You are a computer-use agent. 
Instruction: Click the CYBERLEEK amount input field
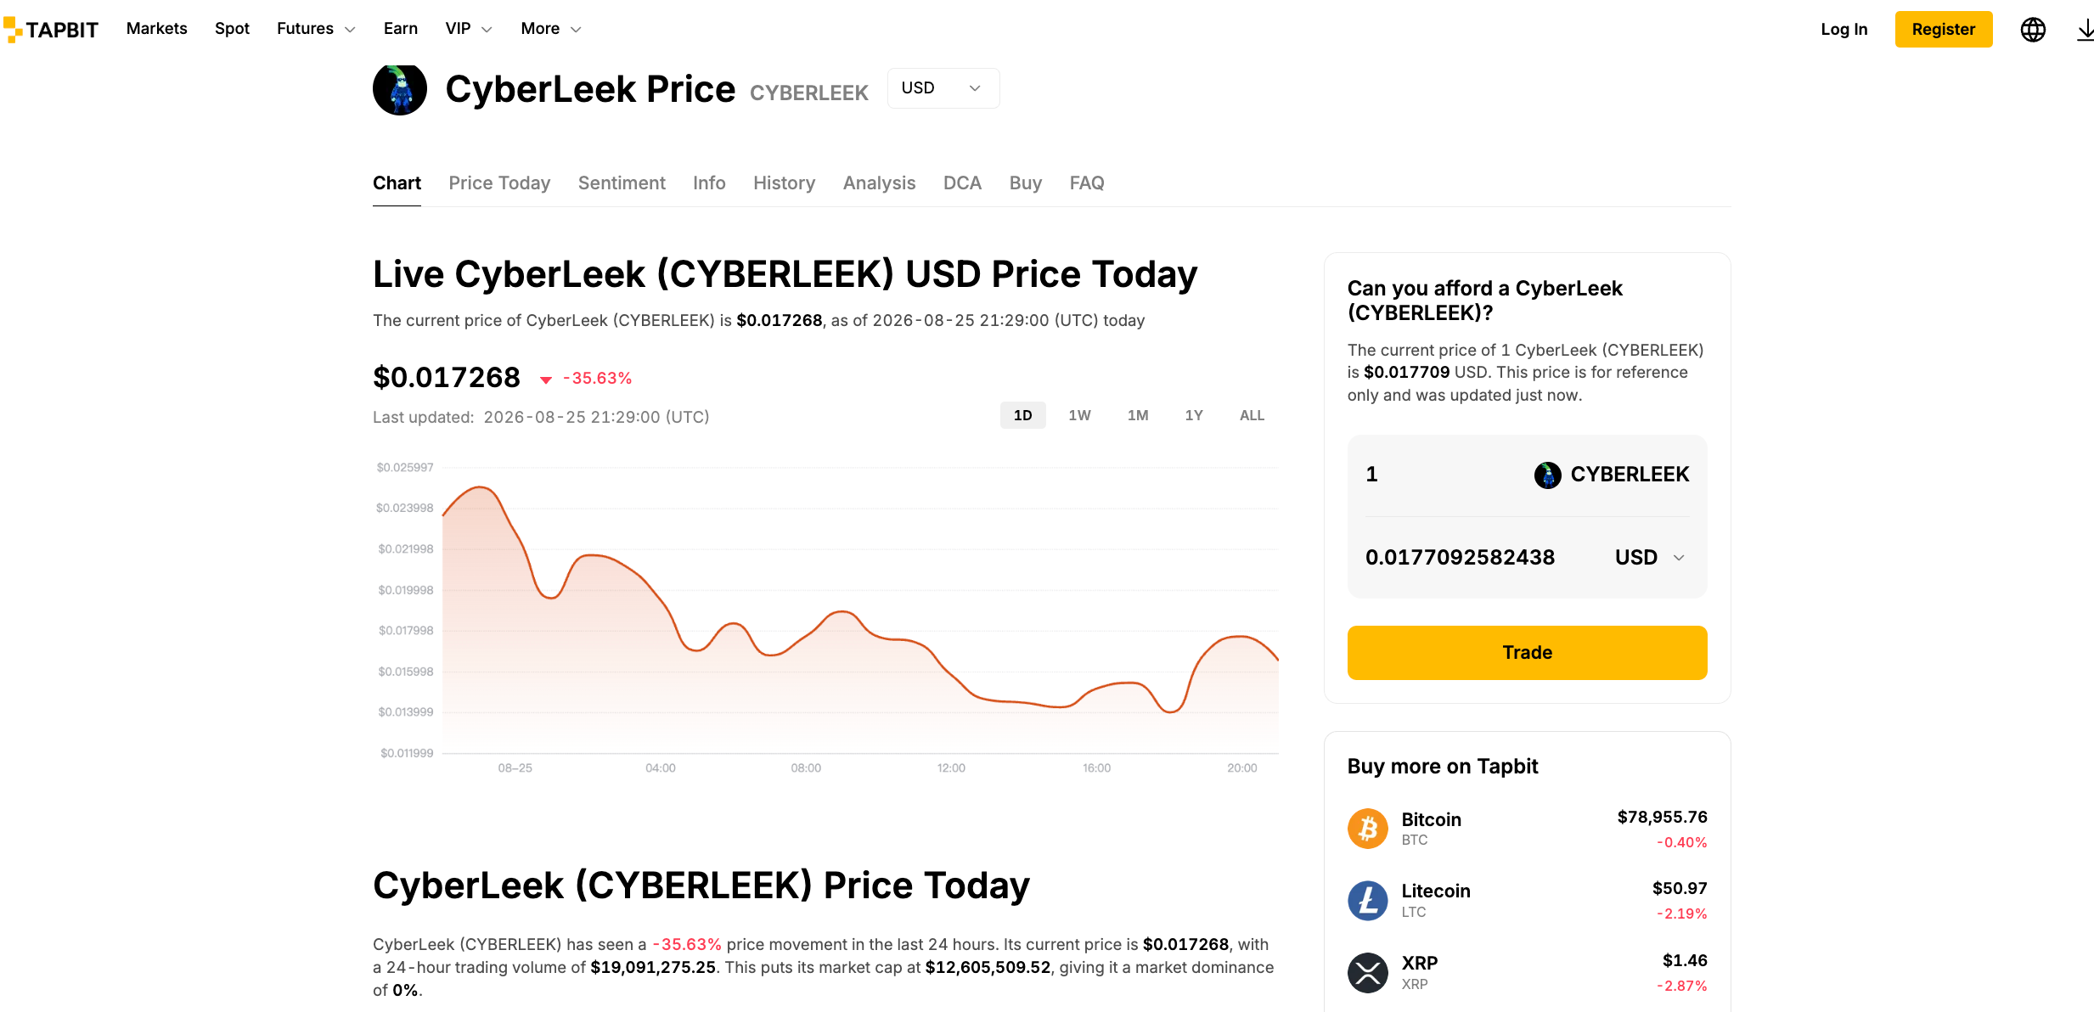1444,475
